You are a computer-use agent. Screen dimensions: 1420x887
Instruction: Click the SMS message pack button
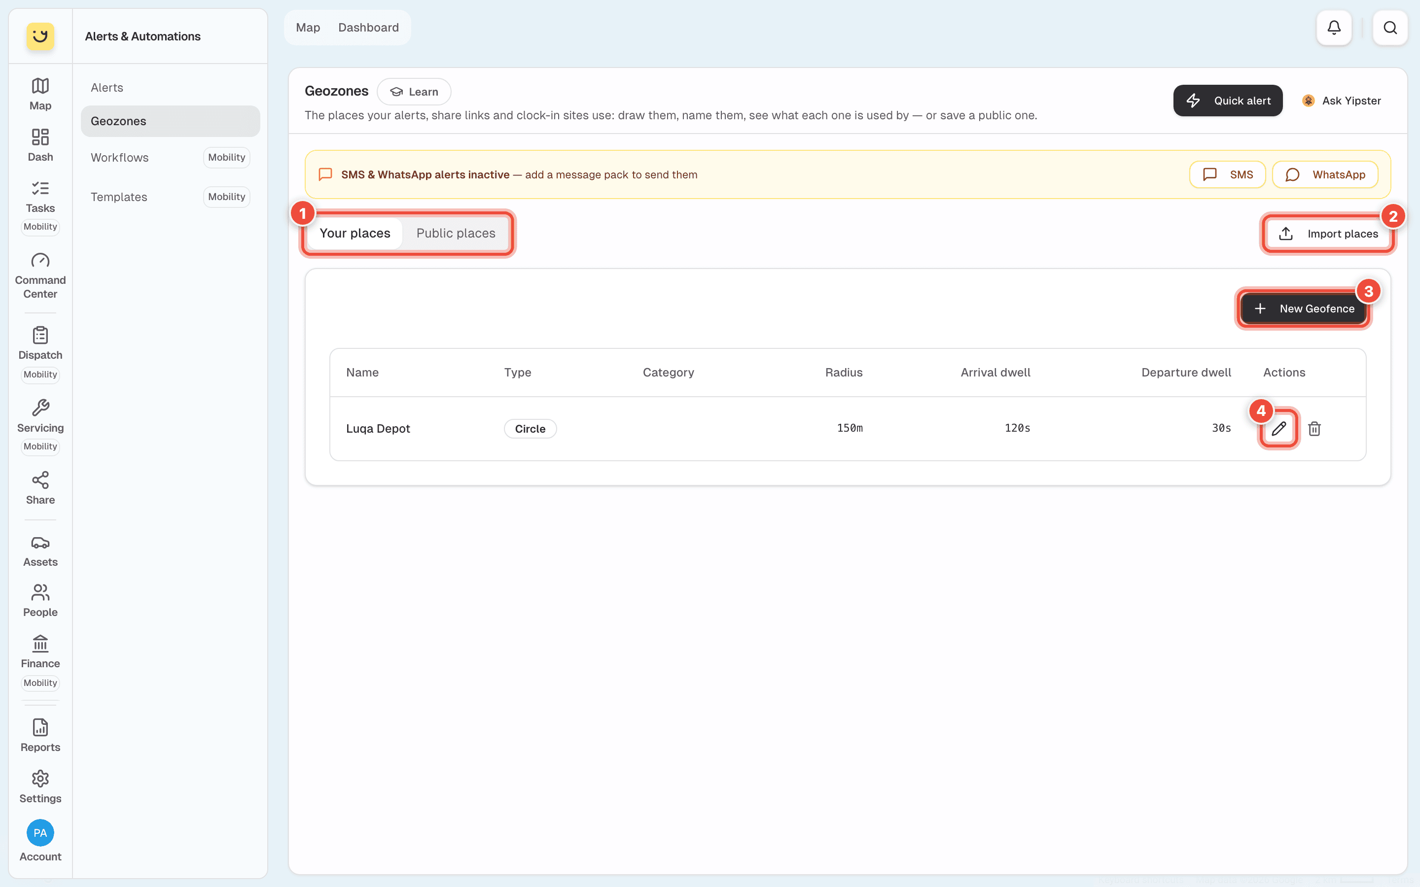1227,174
